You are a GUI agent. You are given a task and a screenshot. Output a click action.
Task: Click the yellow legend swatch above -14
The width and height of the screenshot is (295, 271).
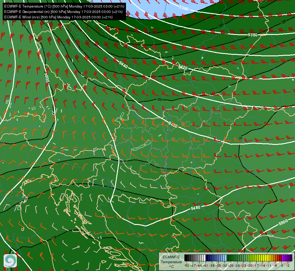pos(264,258)
